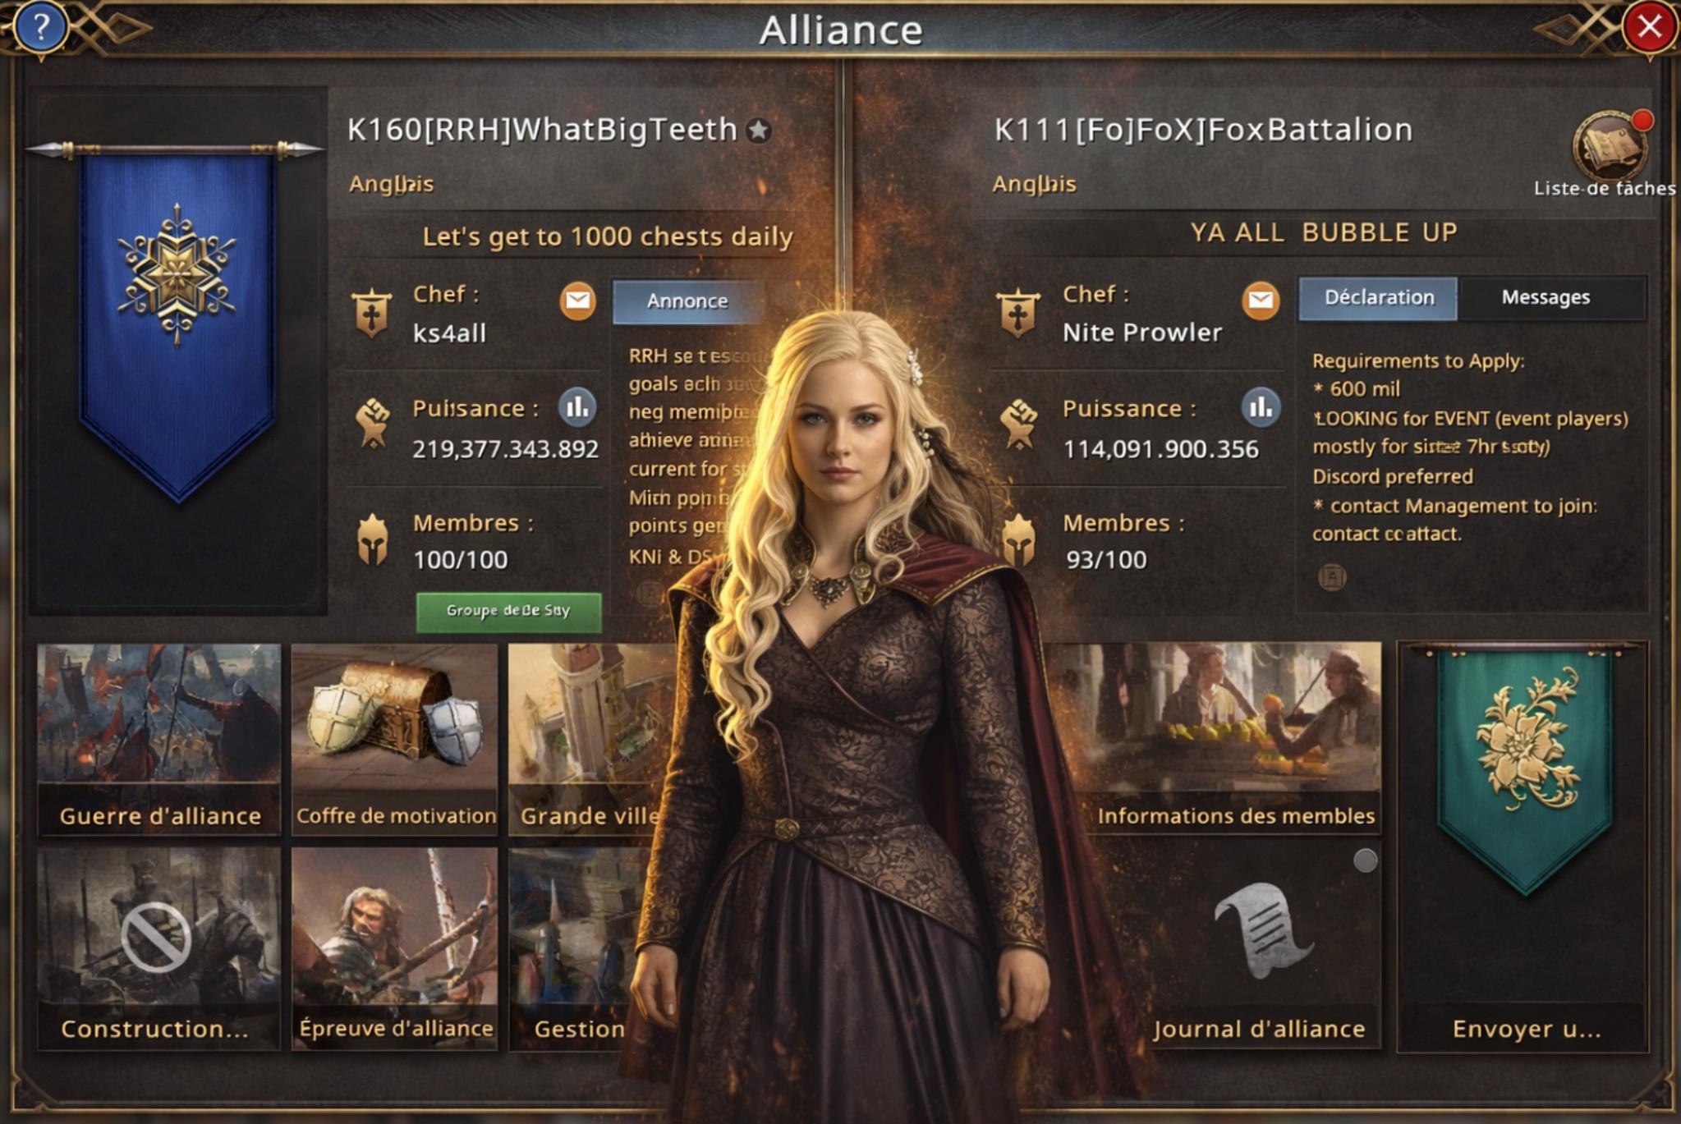Click the helmet icon beside Membres 100/100
Screen dimensions: 1681x1124
click(x=373, y=539)
